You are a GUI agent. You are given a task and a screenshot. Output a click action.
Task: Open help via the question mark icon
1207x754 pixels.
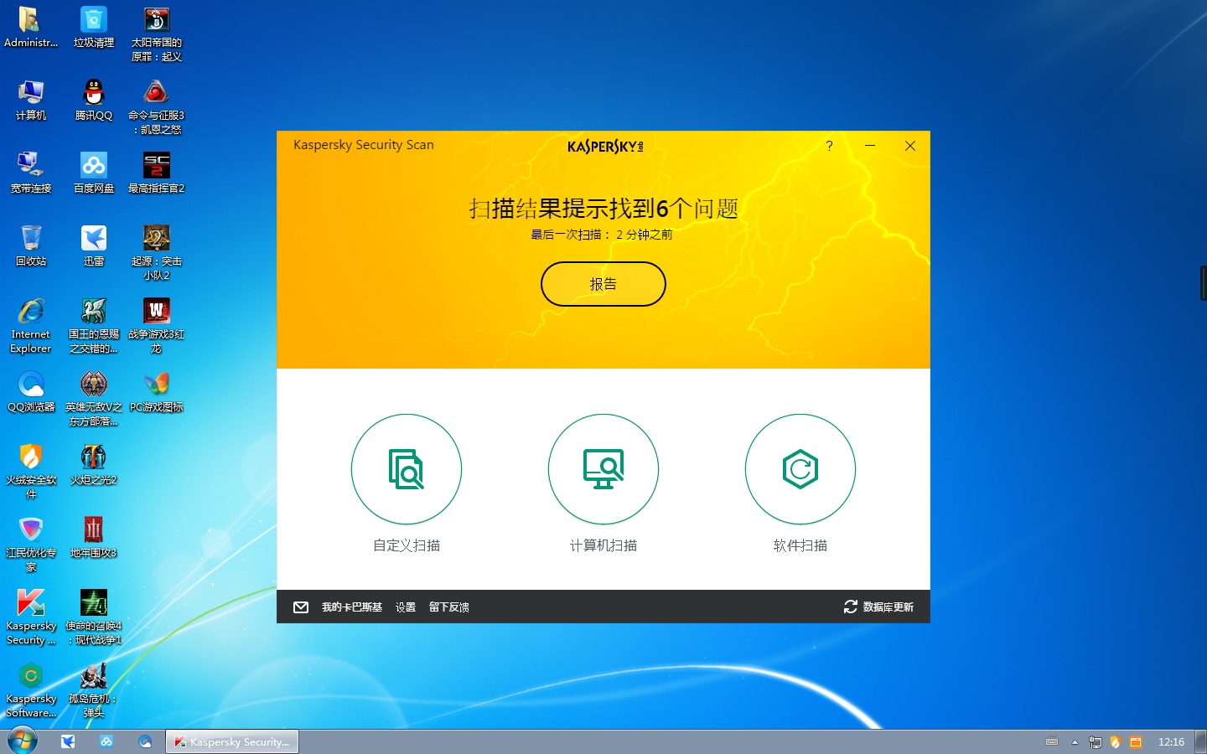tap(829, 146)
